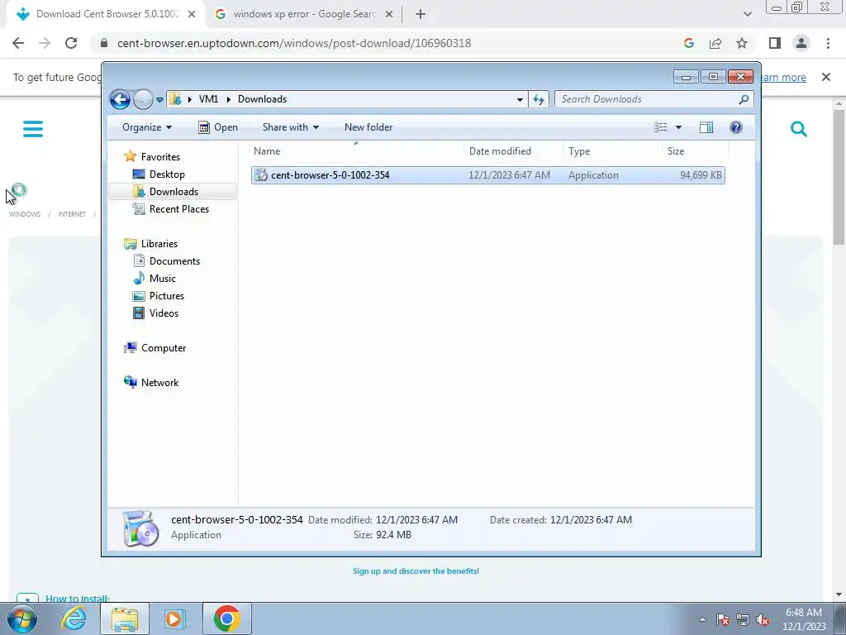846x635 pixels.
Task: Expand the breadcrumb arrow after VM1
Action: [229, 99]
